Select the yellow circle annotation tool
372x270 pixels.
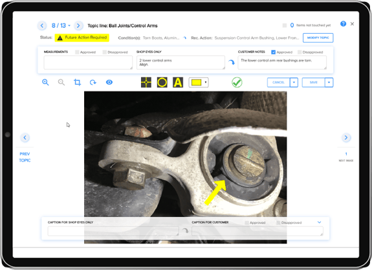[162, 82]
